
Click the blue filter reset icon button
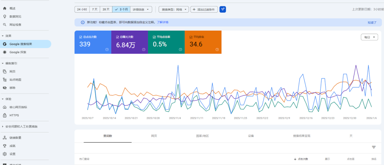click(x=223, y=9)
